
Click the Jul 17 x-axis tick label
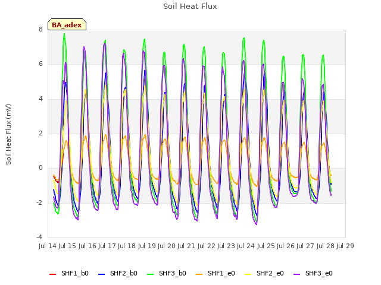[x=107, y=246]
